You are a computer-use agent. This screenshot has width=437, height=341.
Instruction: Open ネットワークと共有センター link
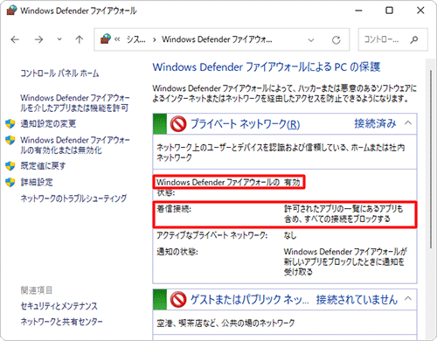(61, 322)
